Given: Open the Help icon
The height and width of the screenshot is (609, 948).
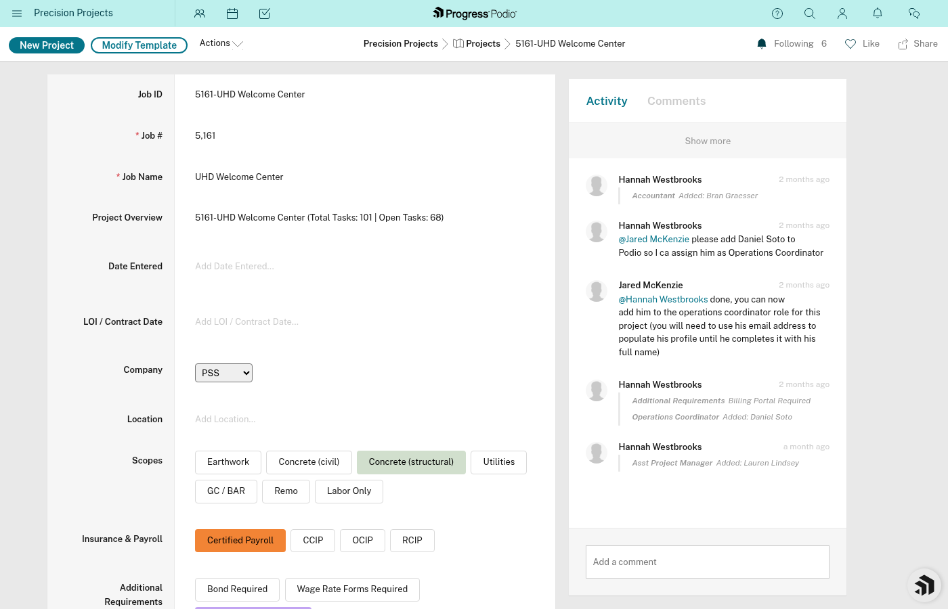Looking at the screenshot, I should coord(777,13).
